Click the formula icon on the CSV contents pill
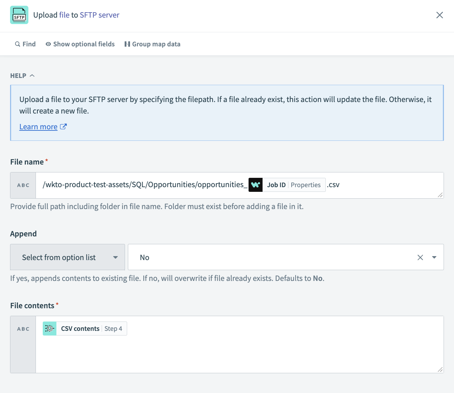Image resolution: width=454 pixels, height=393 pixels. (49, 328)
